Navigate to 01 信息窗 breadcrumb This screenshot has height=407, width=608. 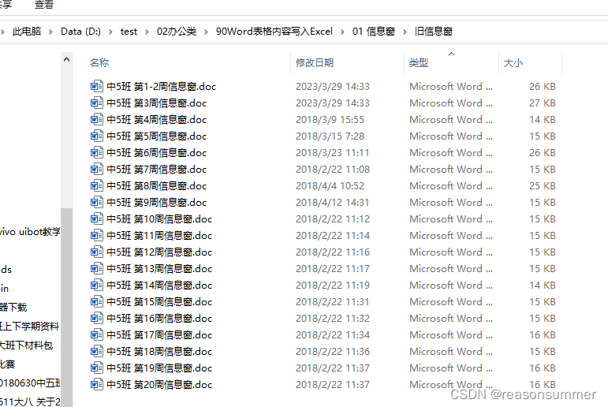click(x=374, y=32)
